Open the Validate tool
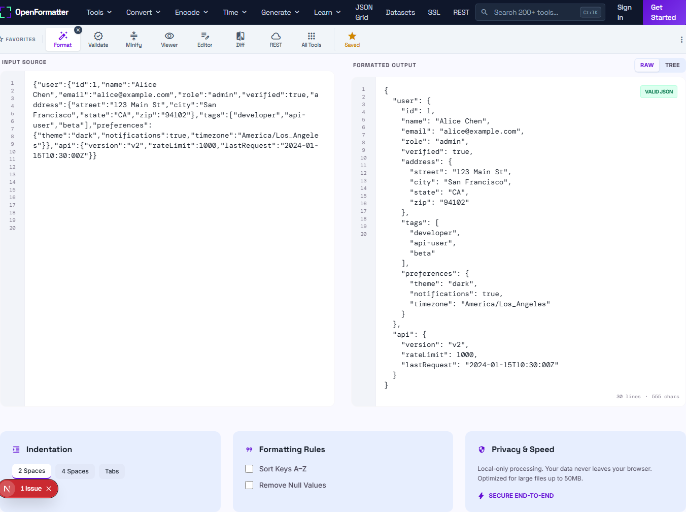 [98, 39]
